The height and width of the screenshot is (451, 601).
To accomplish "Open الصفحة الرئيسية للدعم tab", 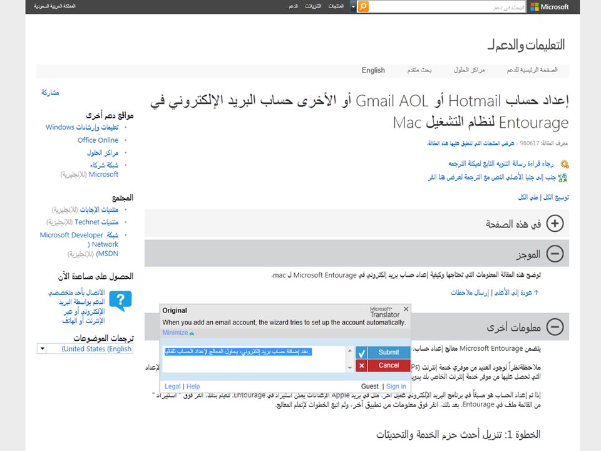I will (532, 70).
